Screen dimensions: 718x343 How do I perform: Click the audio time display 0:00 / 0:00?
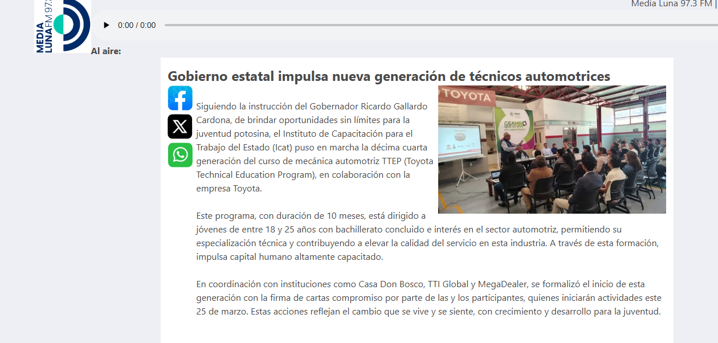[x=137, y=25]
